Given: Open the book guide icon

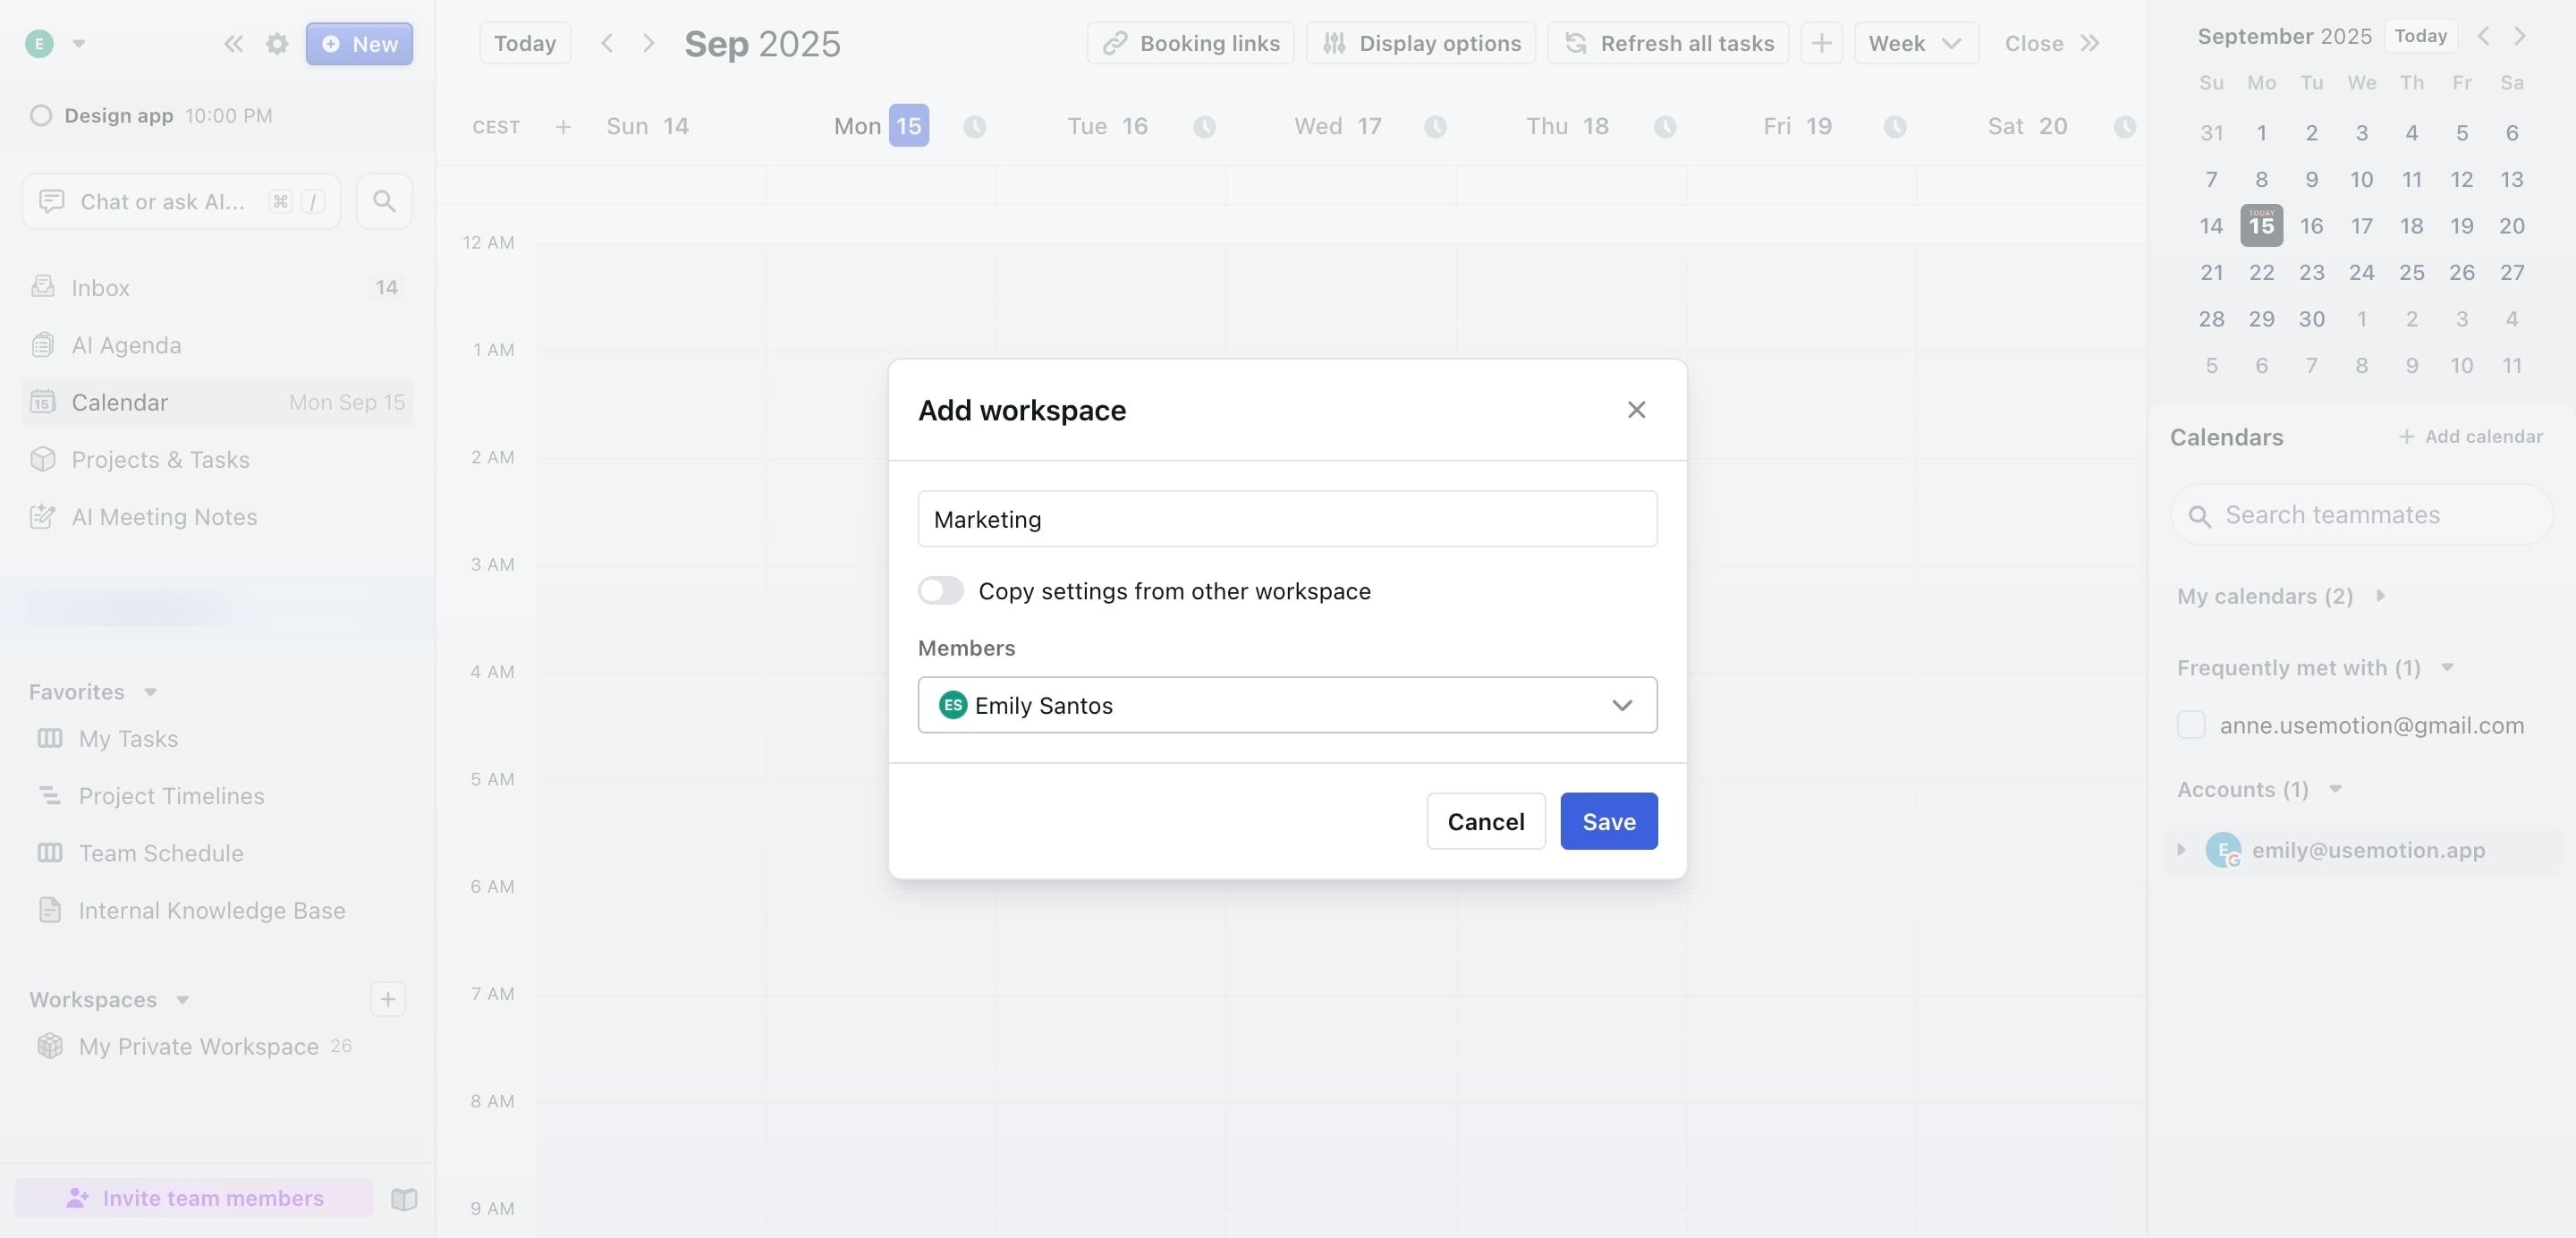Looking at the screenshot, I should point(404,1198).
